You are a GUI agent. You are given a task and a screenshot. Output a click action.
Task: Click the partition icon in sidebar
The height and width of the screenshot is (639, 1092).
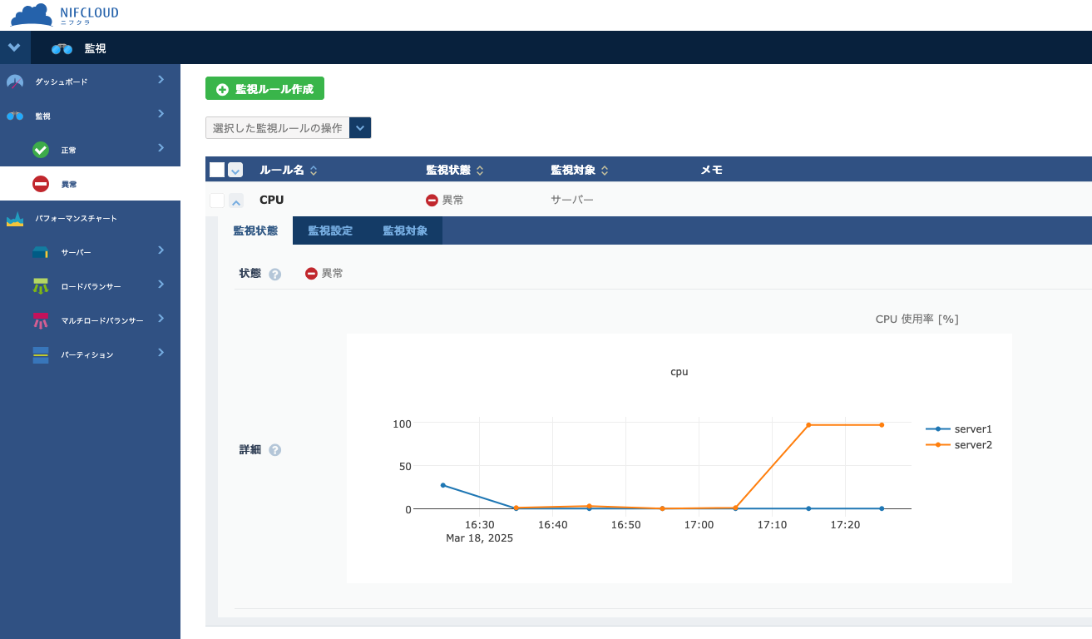pos(41,354)
